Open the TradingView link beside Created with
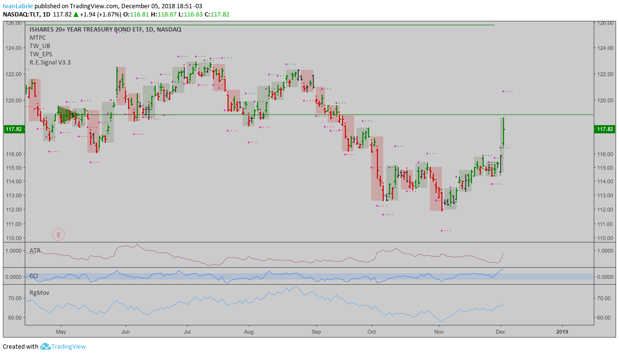Screen dimensions: 619x355 [x=68, y=346]
